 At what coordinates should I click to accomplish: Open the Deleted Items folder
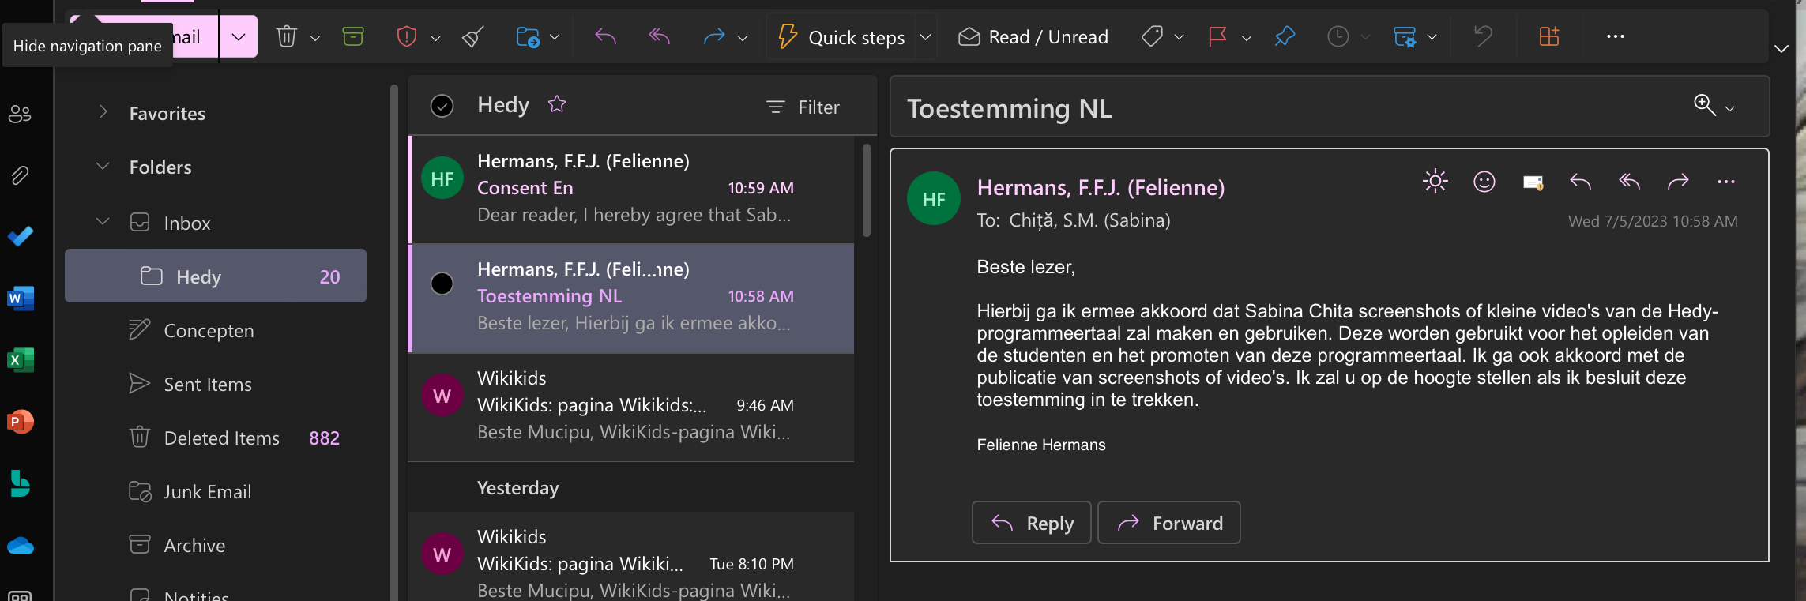pos(222,438)
